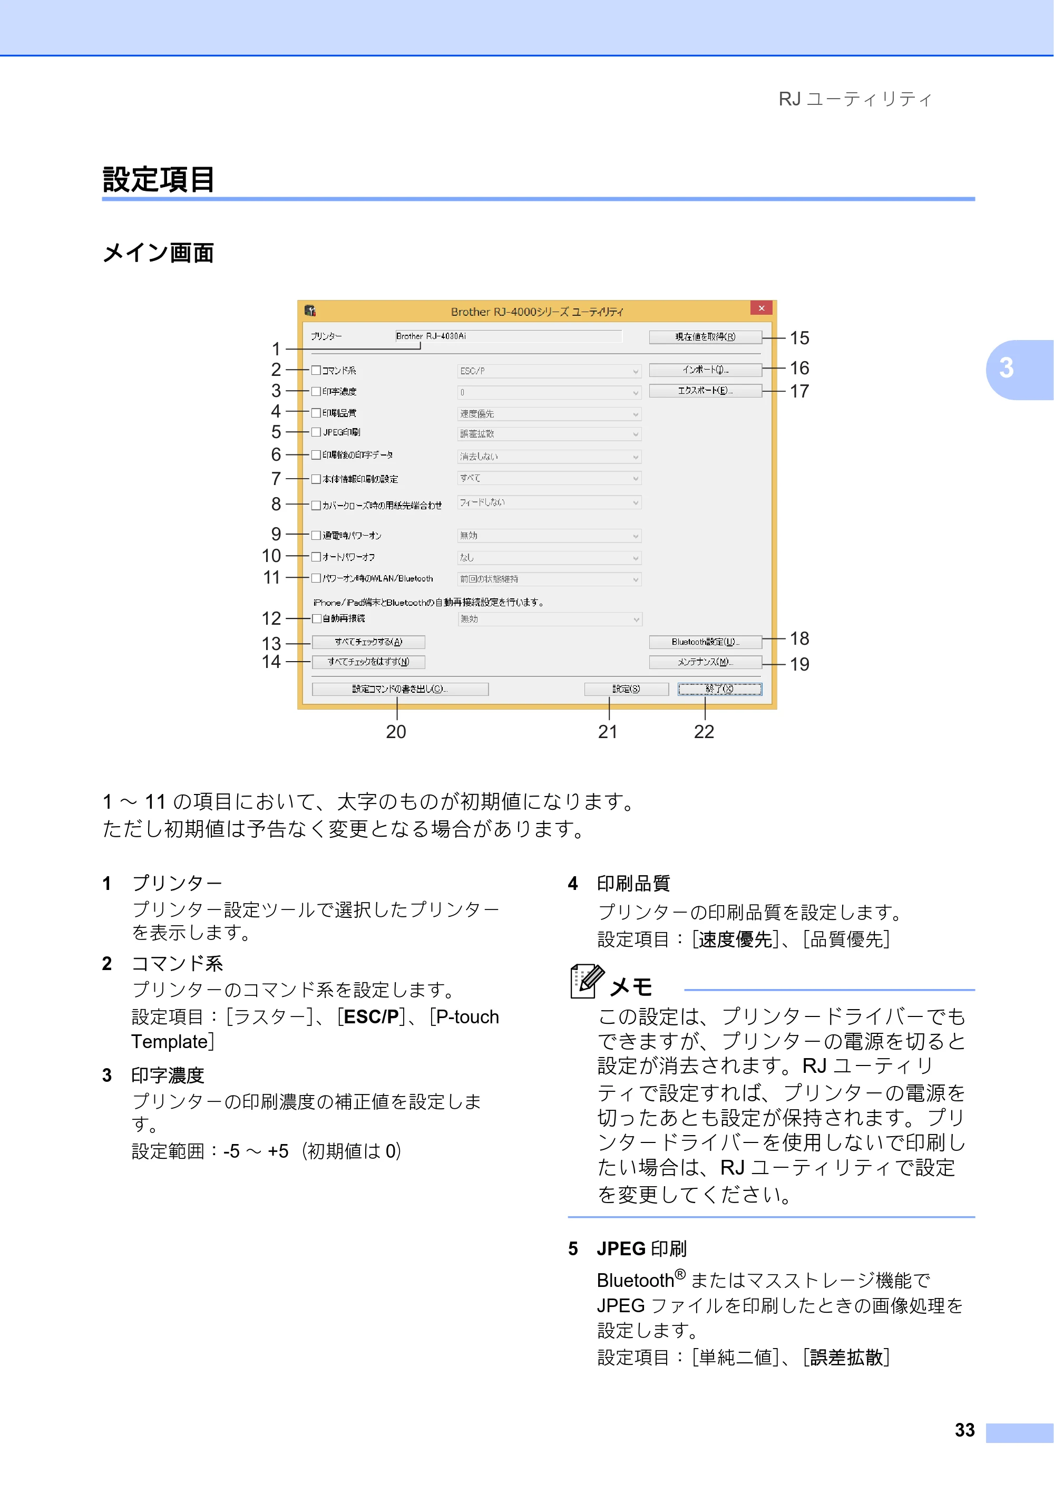Image resolution: width=1054 pixels, height=1492 pixels.
Task: Close the Brother RJ-4000 utility window
Action: (761, 308)
